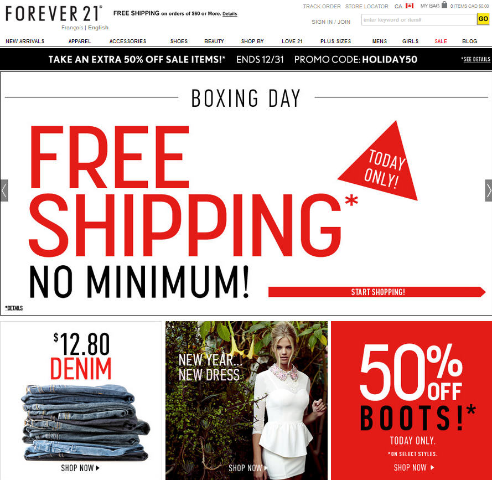Open the New Arrivals menu

pyautogui.click(x=25, y=41)
